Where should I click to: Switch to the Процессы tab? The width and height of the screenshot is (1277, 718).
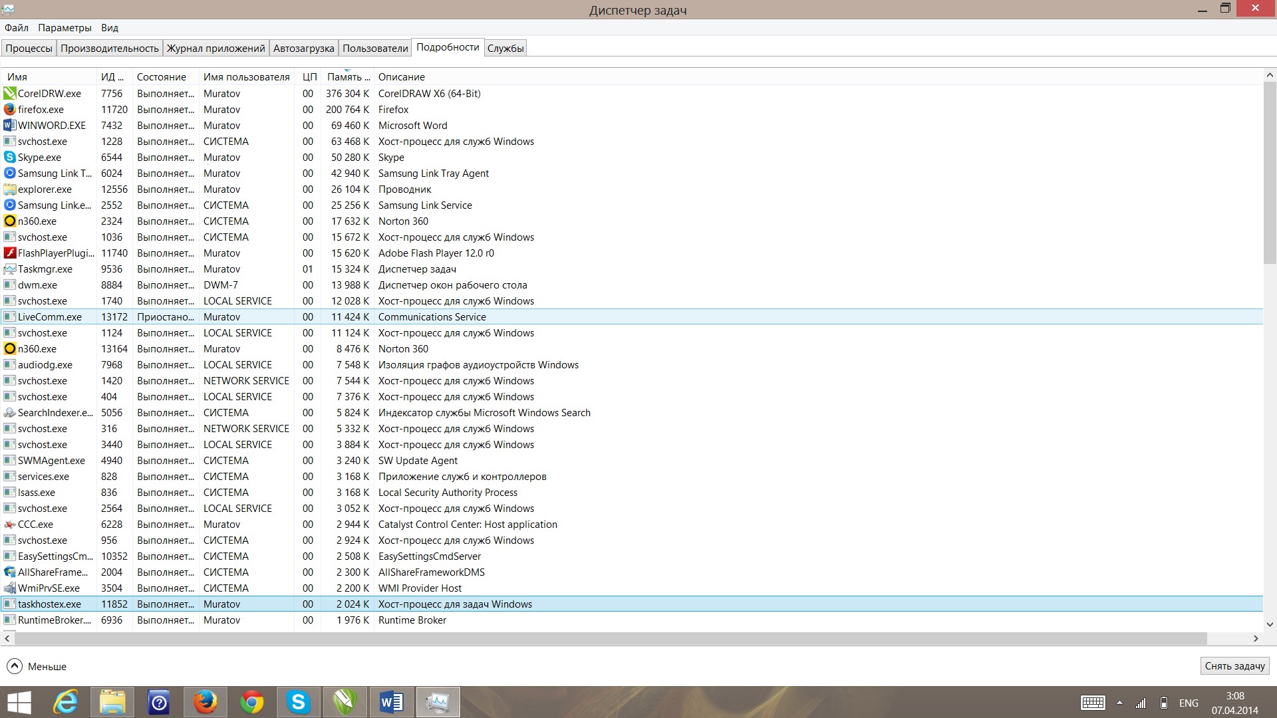pos(29,48)
